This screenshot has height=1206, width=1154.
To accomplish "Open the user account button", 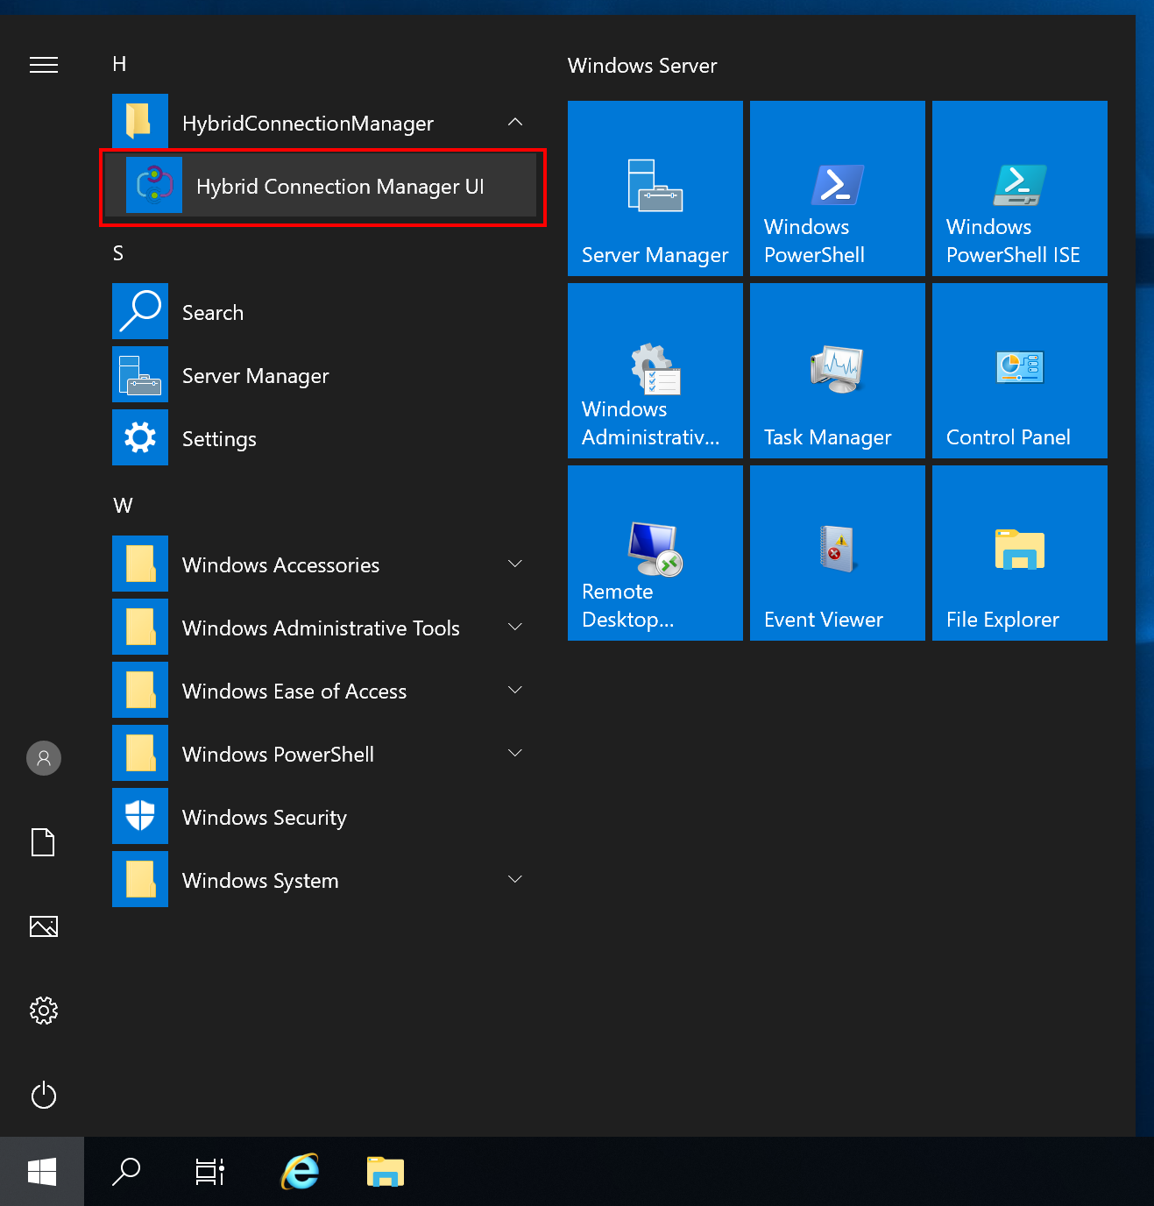I will click(x=44, y=758).
